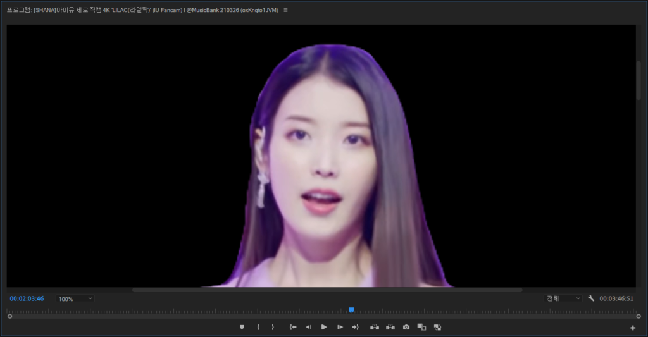Toggle the proxy icon beside Comparison View
This screenshot has height=337, width=648.
438,327
